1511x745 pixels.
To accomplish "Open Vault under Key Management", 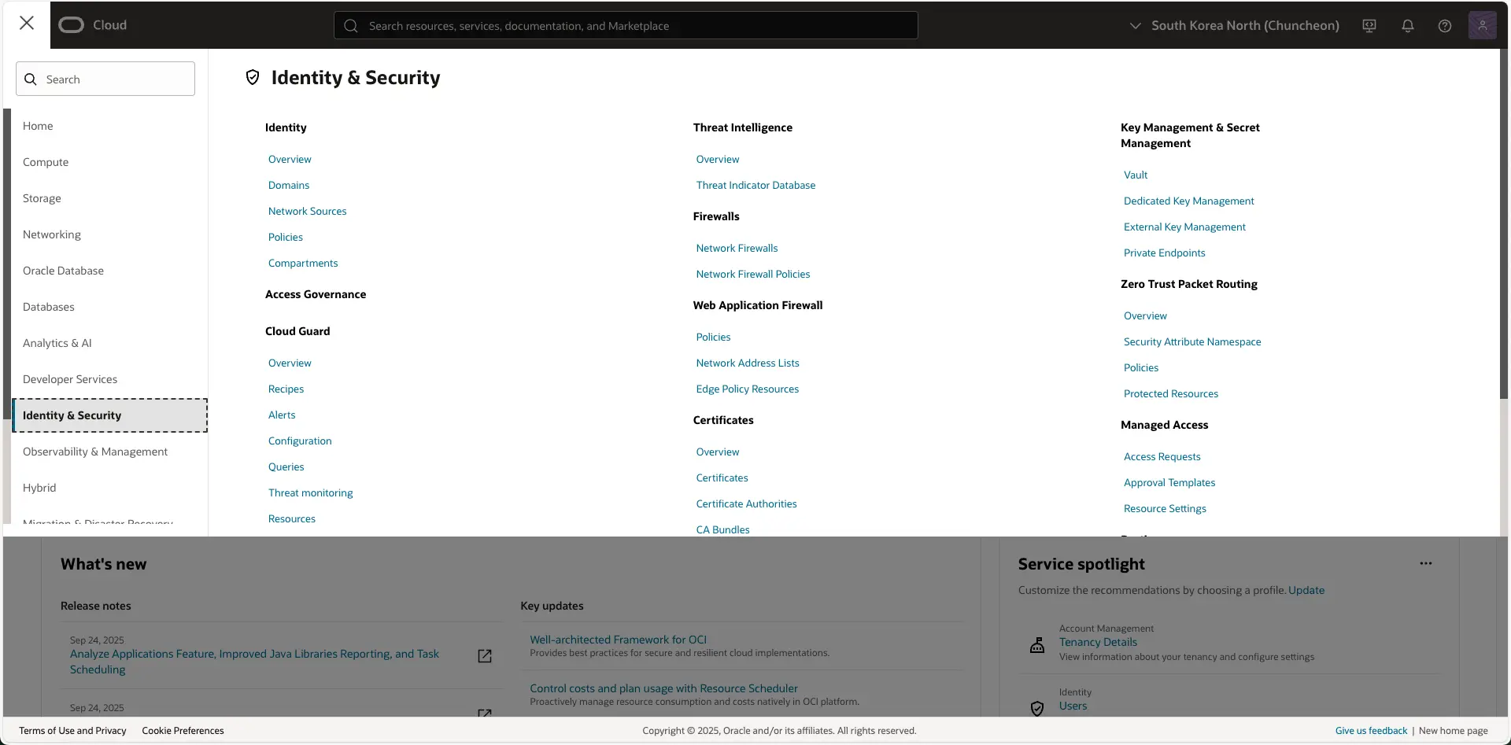I will [x=1136, y=175].
